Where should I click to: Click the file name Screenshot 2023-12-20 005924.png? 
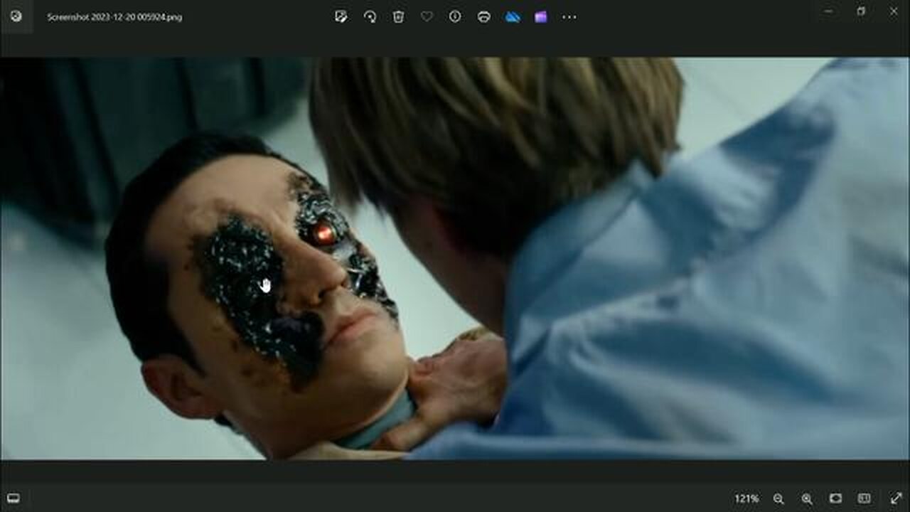114,17
